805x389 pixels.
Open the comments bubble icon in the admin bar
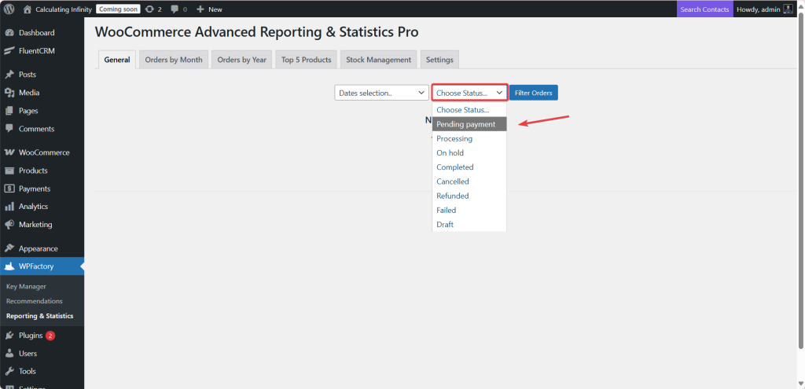pyautogui.click(x=175, y=9)
